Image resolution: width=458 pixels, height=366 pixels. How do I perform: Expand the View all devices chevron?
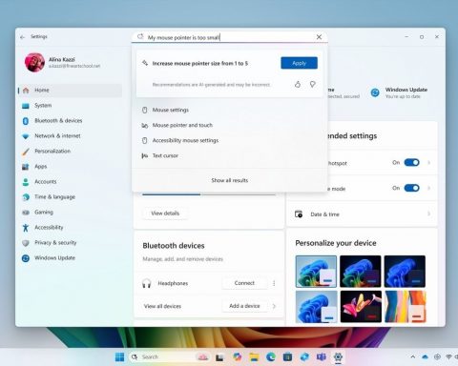pos(274,306)
